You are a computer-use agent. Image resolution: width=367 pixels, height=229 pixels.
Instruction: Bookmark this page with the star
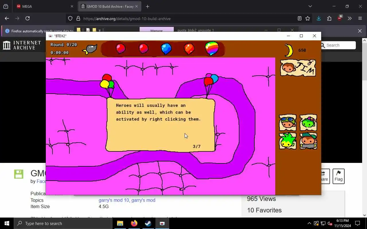click(x=308, y=18)
